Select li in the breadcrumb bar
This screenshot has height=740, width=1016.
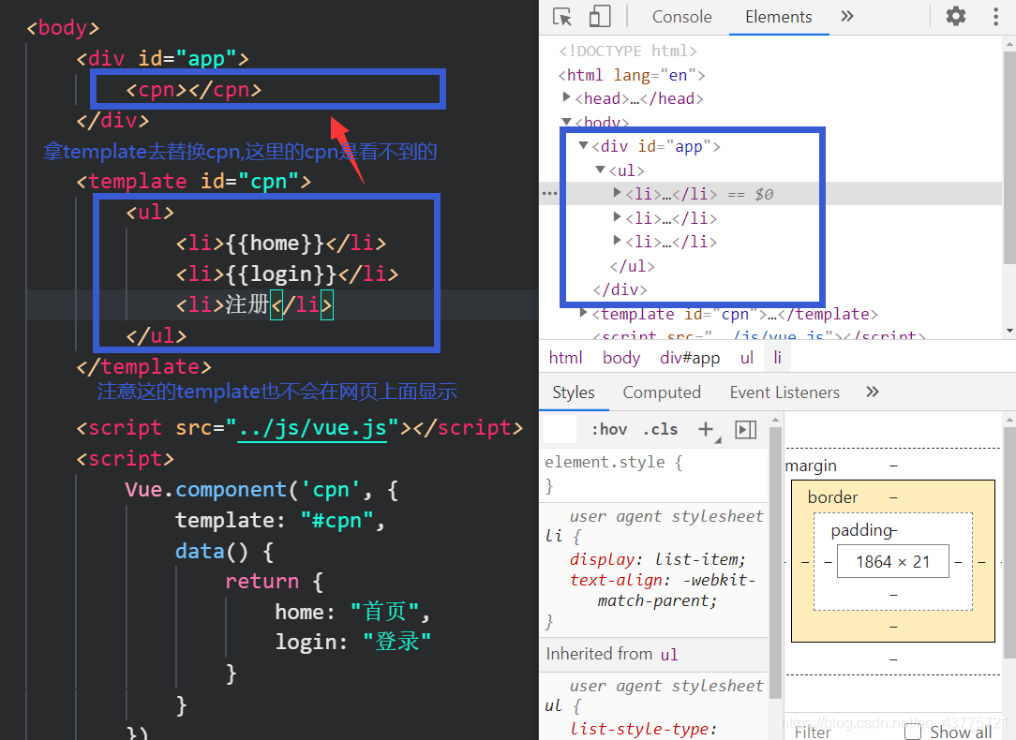(778, 358)
